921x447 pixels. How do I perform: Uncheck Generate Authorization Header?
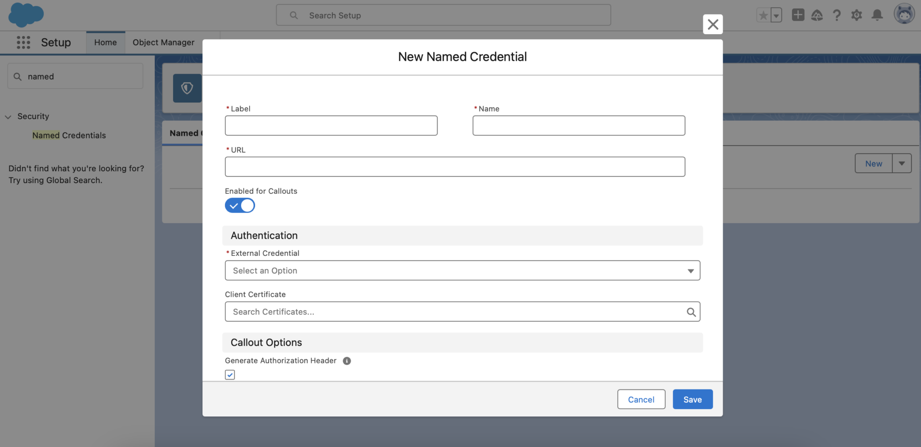[x=230, y=374]
